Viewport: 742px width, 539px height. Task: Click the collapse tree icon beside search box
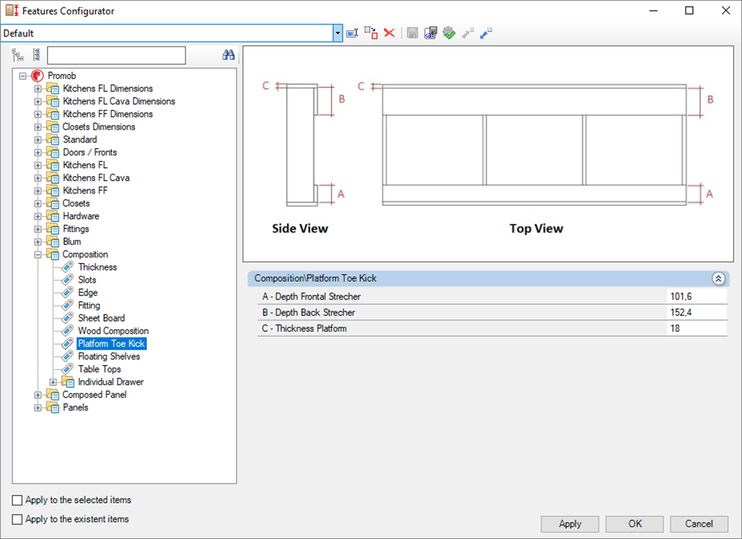tap(36, 55)
